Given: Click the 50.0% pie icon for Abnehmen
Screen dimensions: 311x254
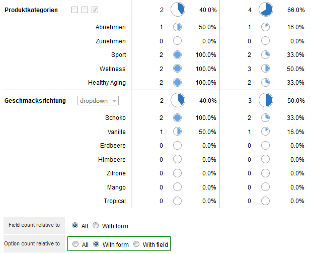Looking at the screenshot, I should [177, 27].
